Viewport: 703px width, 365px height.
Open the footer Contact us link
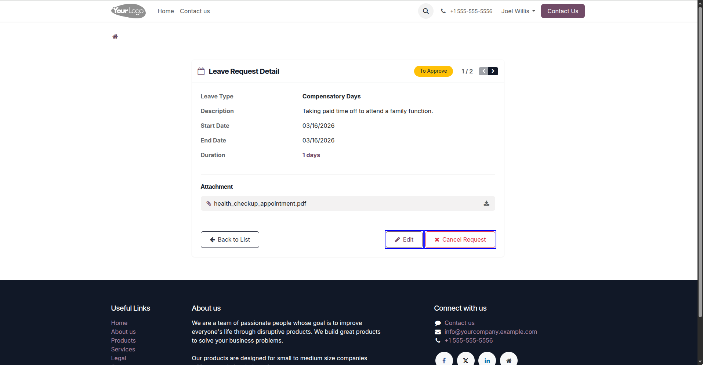(x=459, y=323)
